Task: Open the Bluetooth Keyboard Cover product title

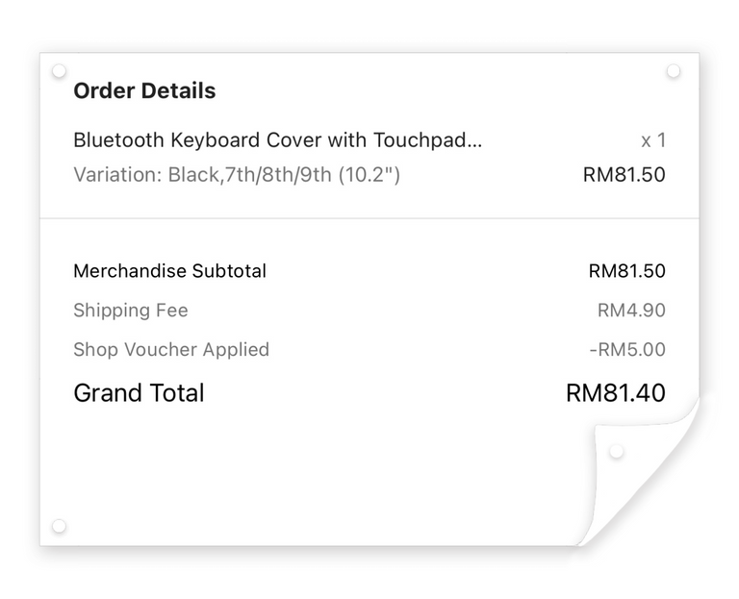Action: [277, 140]
